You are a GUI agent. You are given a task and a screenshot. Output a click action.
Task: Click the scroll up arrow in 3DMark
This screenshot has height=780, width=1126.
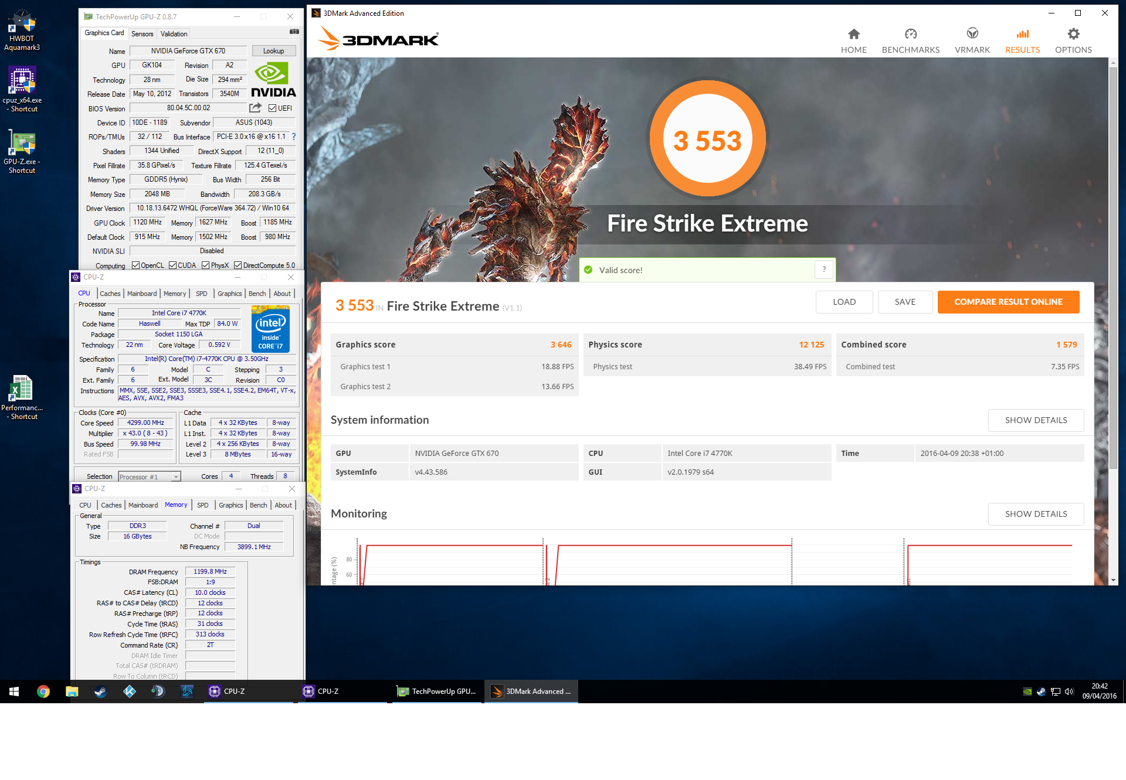(x=1113, y=62)
